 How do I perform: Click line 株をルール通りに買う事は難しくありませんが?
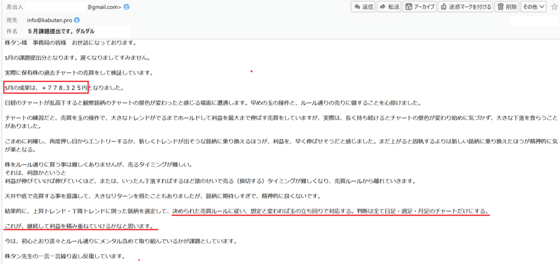tap(98, 165)
